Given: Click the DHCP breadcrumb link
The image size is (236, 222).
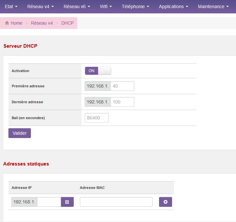Looking at the screenshot, I should coord(68,23).
